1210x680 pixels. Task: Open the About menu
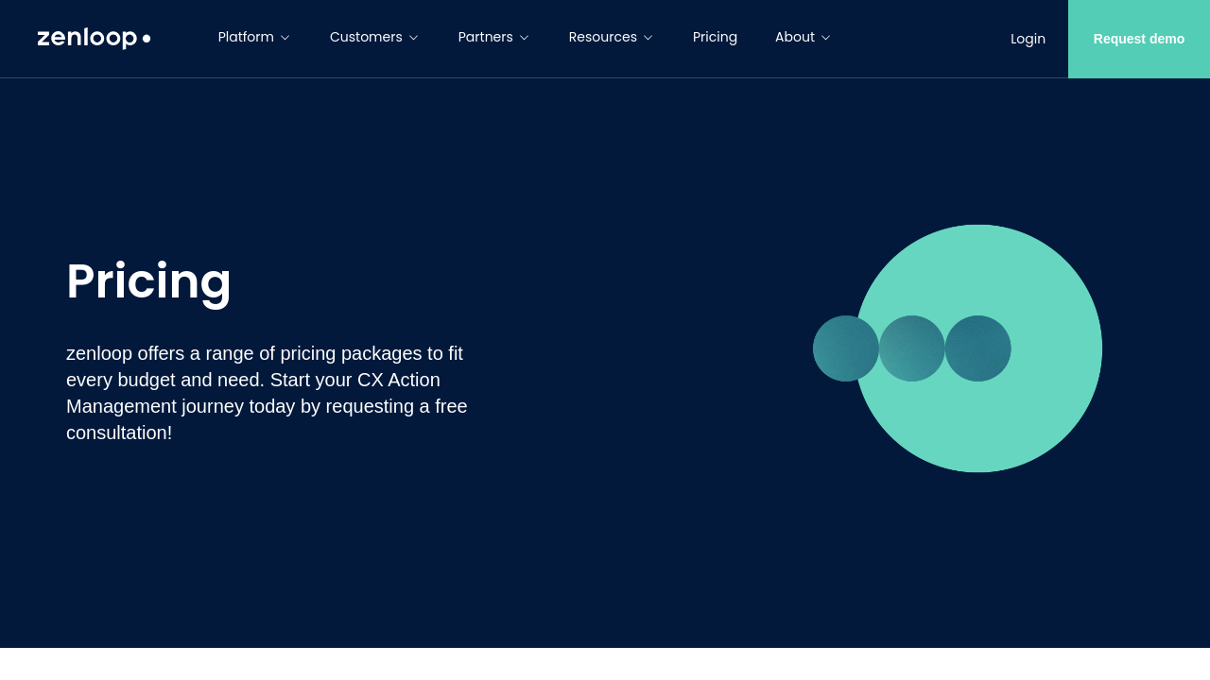pos(794,37)
